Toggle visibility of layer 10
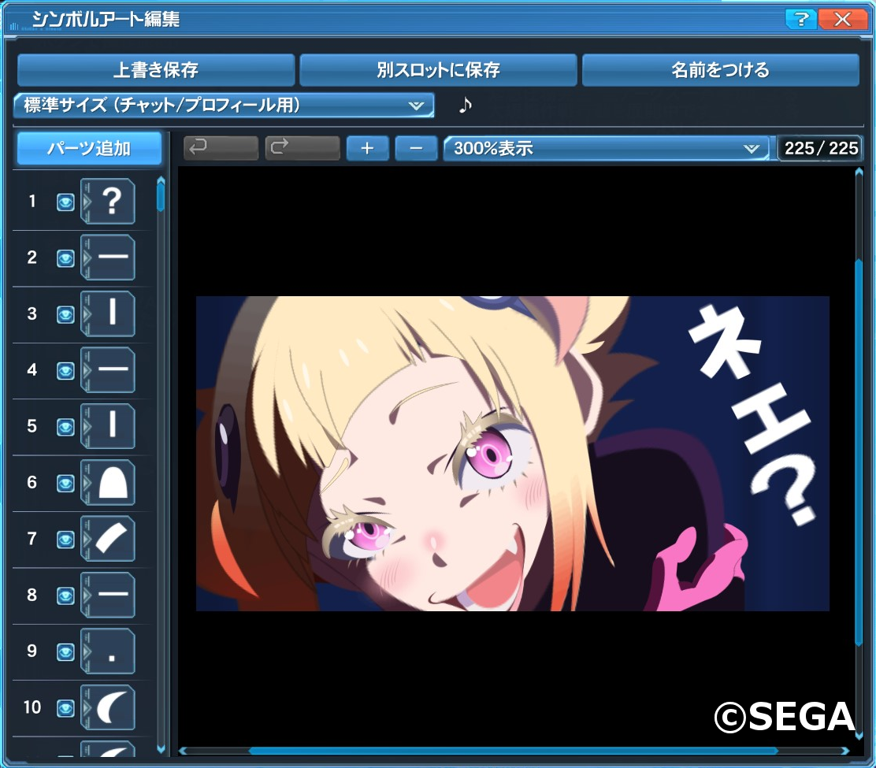The image size is (876, 768). coord(65,709)
